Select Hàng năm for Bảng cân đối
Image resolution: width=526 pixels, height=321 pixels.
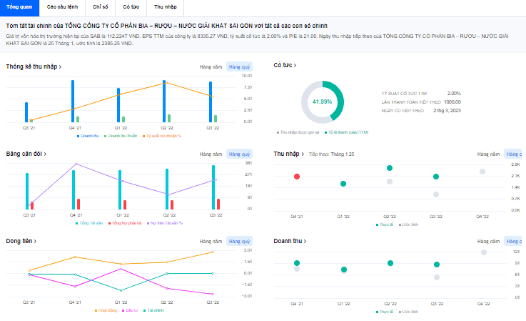coord(211,154)
